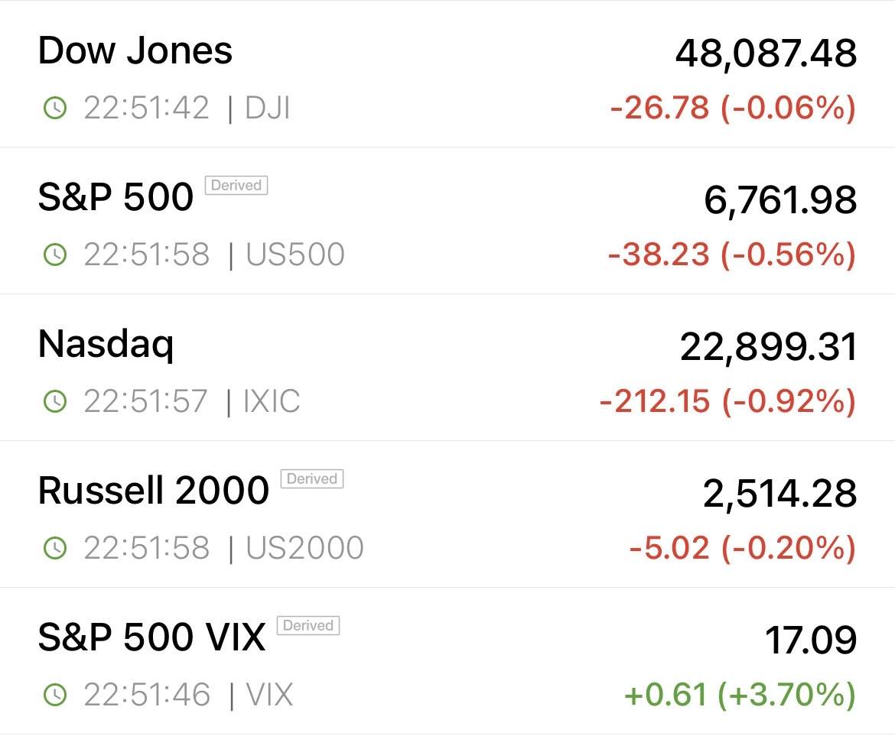Click the clock icon in Russell 2000 row
895x736 pixels.
tap(55, 548)
